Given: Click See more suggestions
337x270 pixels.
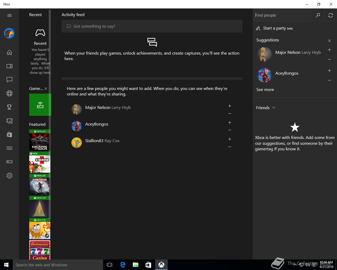Looking at the screenshot, I should (x=265, y=90).
